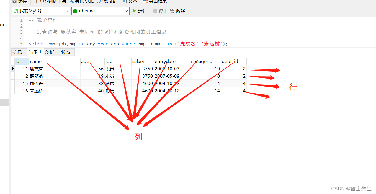Click the 美化 SQL beautify button
Image resolution: width=376 pixels, height=194 pixels.
[x=81, y=1]
